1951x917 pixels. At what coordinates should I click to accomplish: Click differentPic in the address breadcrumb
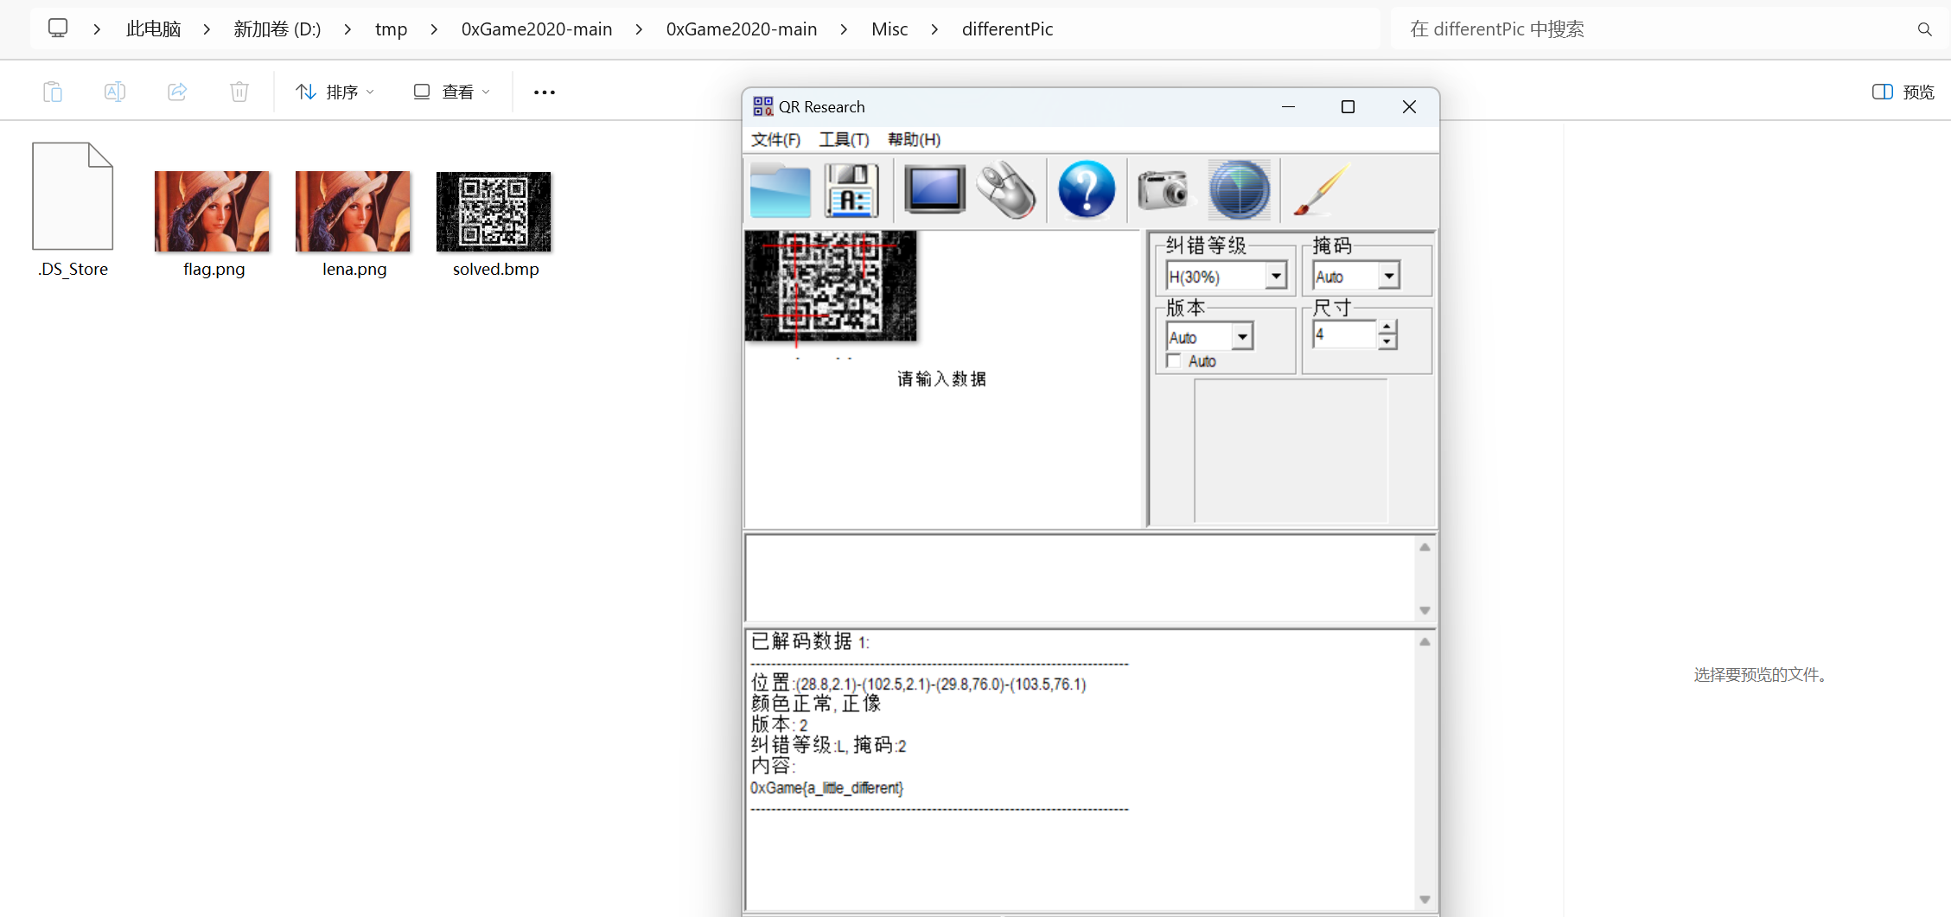click(1007, 29)
